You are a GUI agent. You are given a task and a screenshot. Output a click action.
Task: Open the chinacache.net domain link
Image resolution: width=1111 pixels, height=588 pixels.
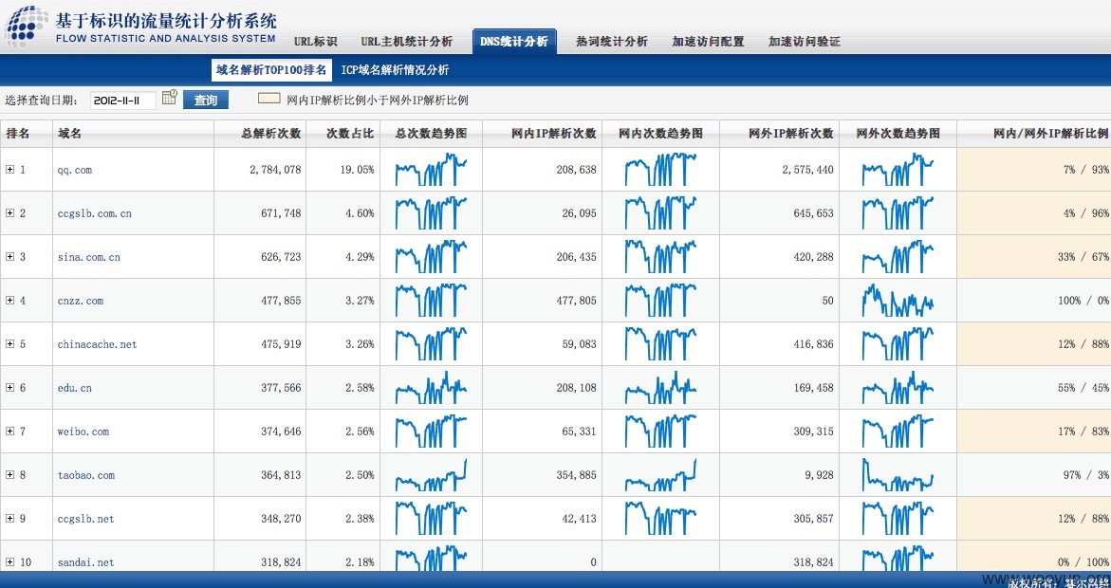coord(97,344)
